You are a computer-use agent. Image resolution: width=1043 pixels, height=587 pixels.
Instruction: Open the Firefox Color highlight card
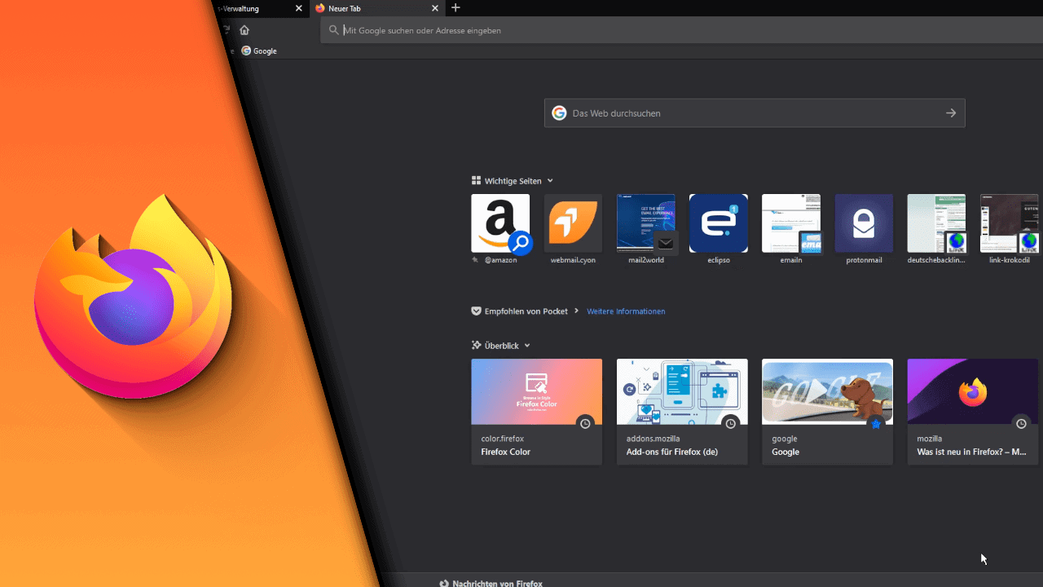tap(536, 412)
